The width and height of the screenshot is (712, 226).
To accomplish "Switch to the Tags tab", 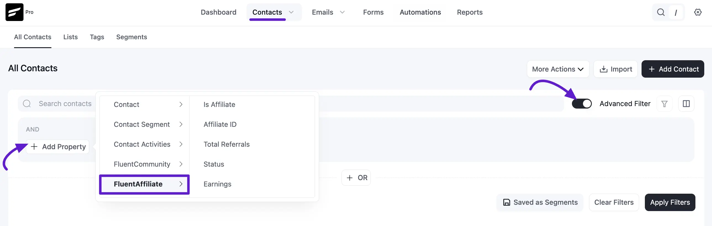I will (x=97, y=37).
